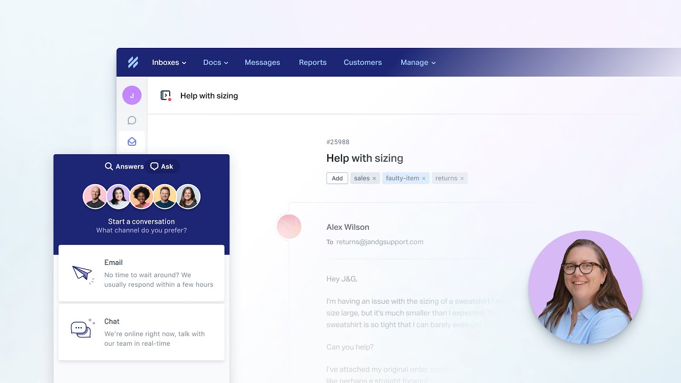Open Alex Wilson's profile picture thumbnail
This screenshot has height=383, width=681.
coord(289,226)
